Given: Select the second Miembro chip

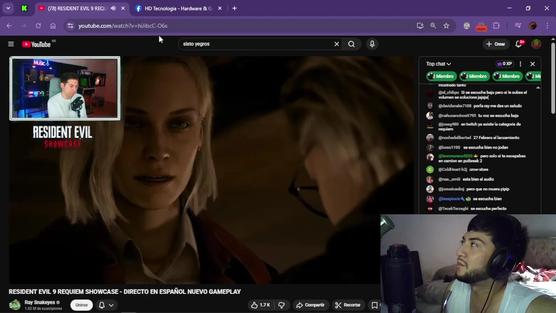Looking at the screenshot, I should (474, 76).
